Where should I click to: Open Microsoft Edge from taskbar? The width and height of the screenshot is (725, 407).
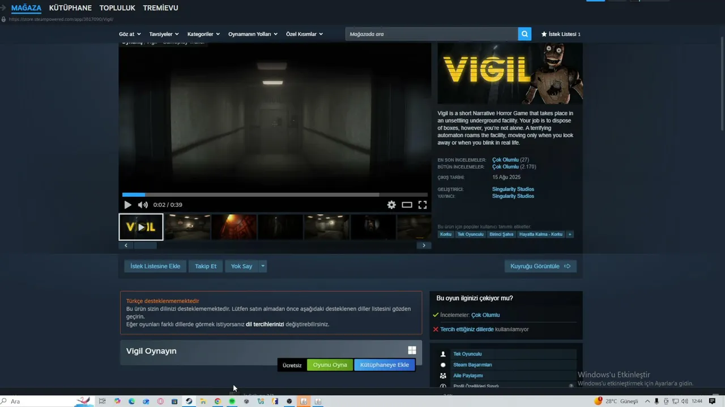(x=131, y=401)
